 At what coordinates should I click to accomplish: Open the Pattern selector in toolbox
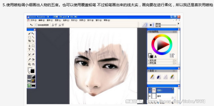coord(29,81)
